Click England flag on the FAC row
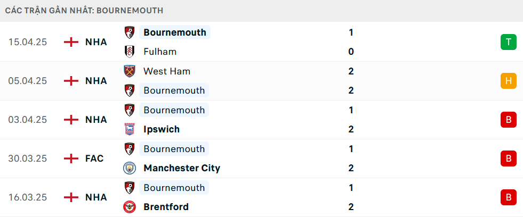Image resolution: width=523 pixels, height=217 pixels. point(71,158)
